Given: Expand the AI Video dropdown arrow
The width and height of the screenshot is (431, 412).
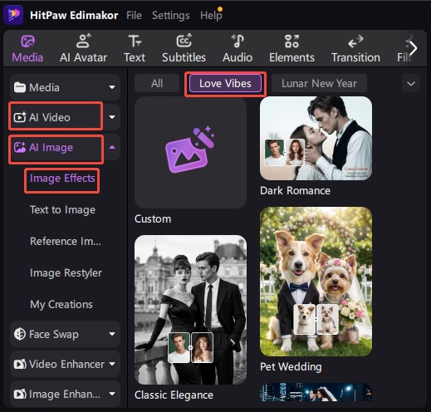Looking at the screenshot, I should [112, 117].
